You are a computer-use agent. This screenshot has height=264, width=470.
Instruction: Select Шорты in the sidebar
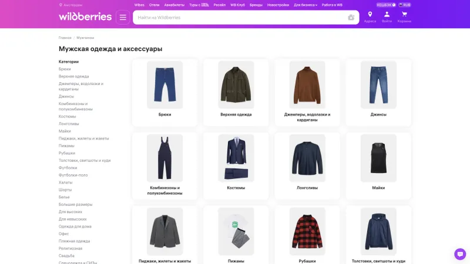coord(65,189)
